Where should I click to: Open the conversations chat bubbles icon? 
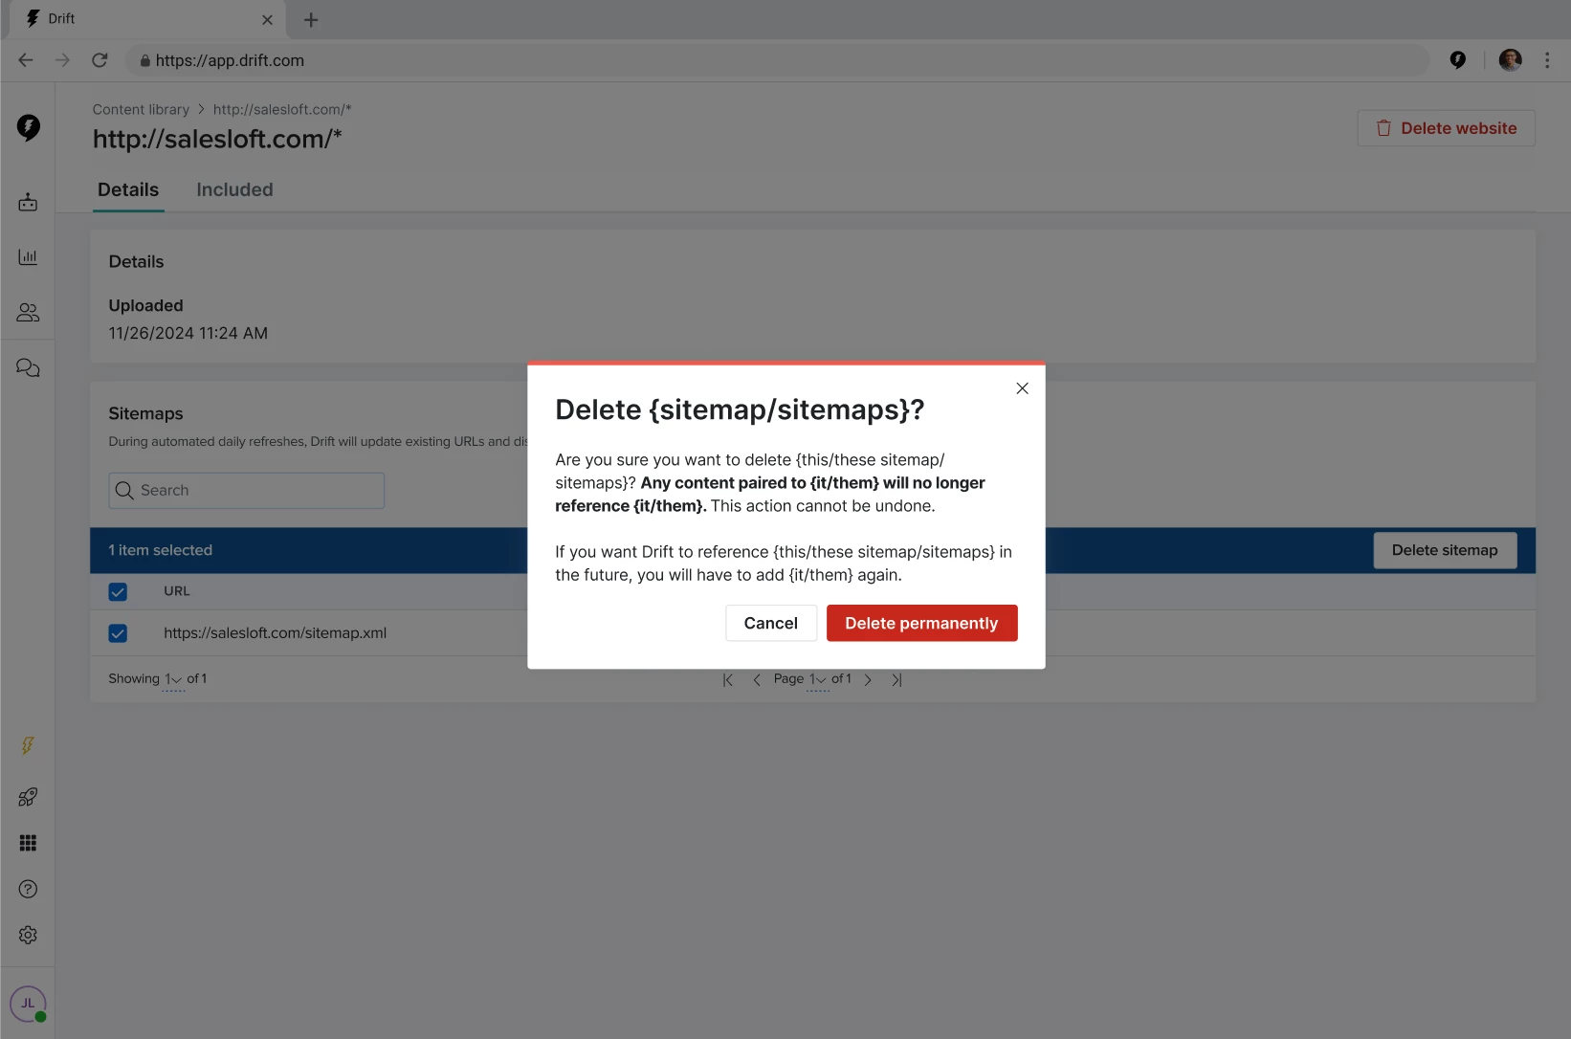point(28,367)
